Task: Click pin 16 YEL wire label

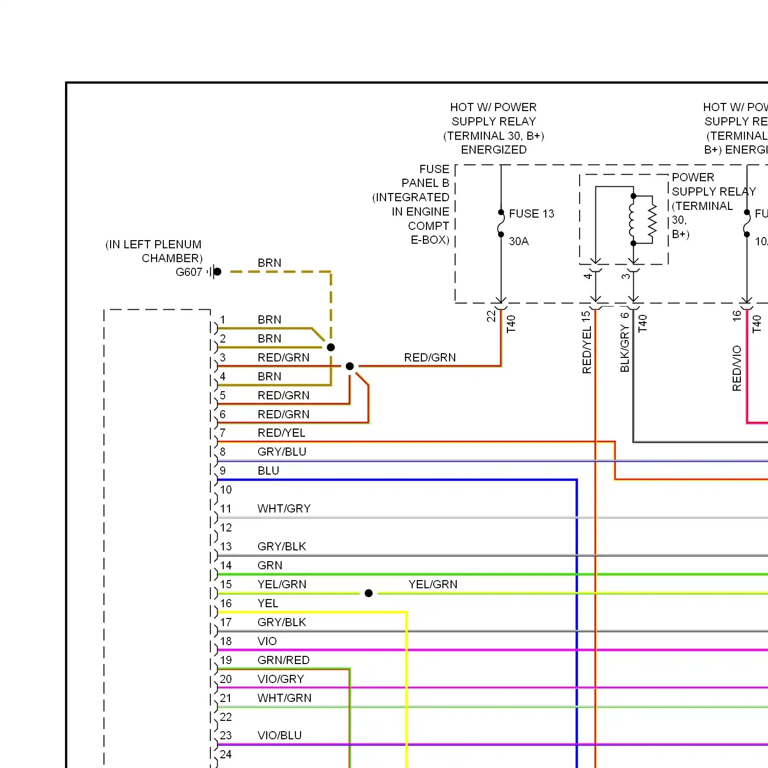Action: pos(268,603)
